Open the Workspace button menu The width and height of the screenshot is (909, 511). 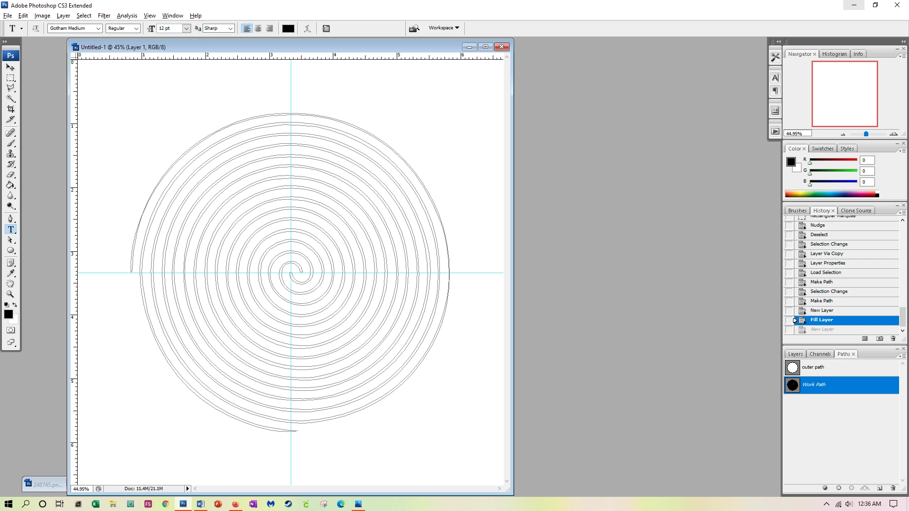[x=444, y=28]
